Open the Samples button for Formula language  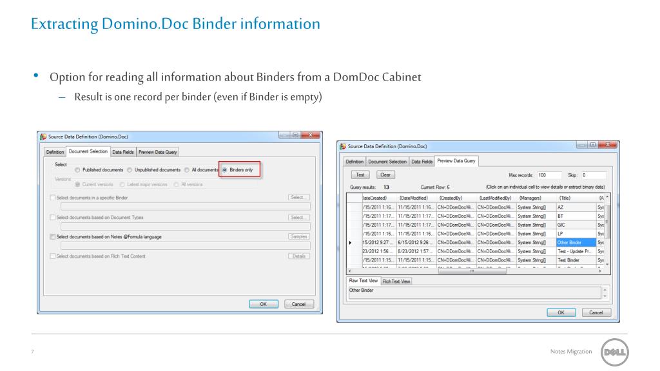pyautogui.click(x=299, y=237)
